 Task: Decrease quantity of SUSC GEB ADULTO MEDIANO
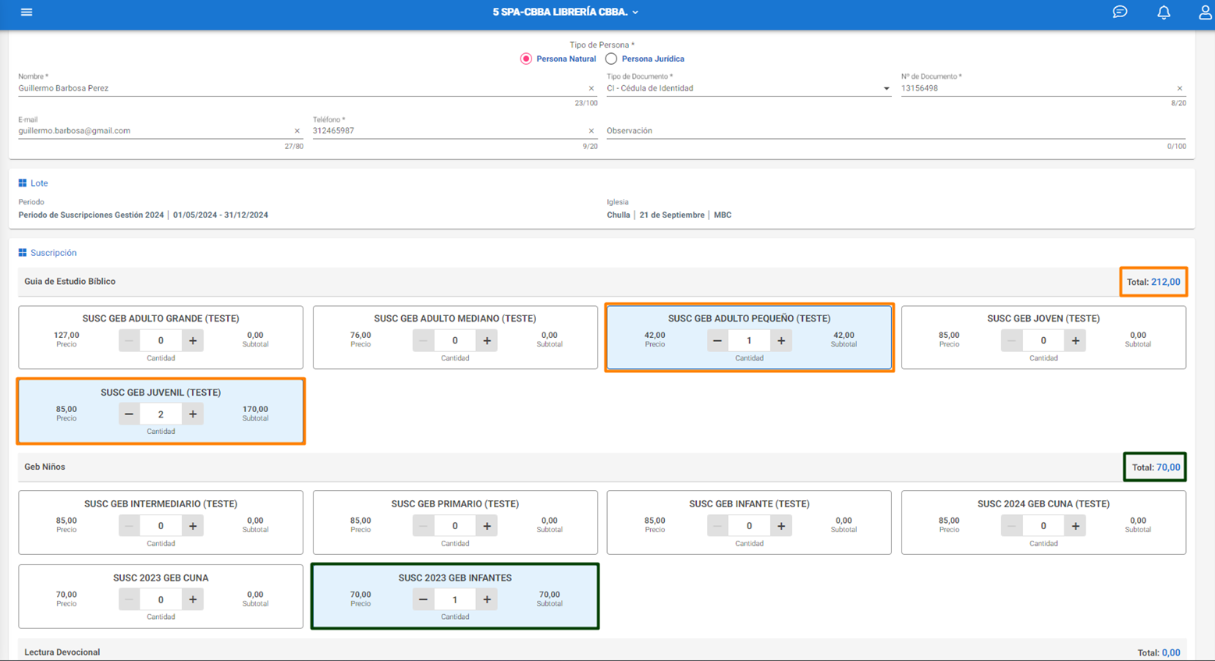423,340
